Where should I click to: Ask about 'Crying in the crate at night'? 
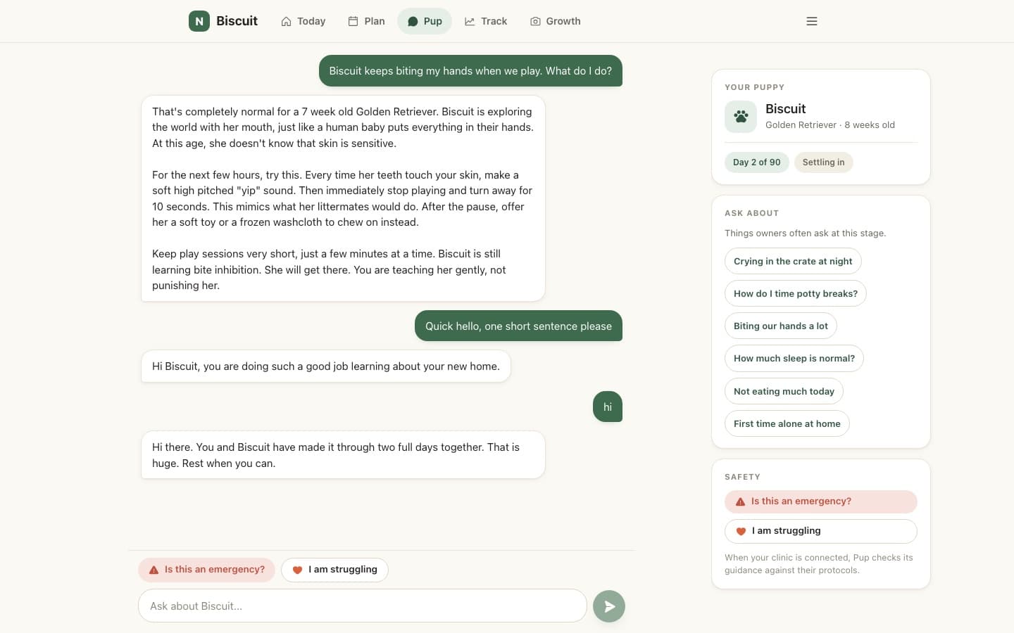[x=793, y=261]
